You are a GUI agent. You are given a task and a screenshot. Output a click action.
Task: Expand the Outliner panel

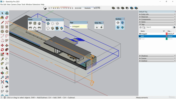pos(140,61)
